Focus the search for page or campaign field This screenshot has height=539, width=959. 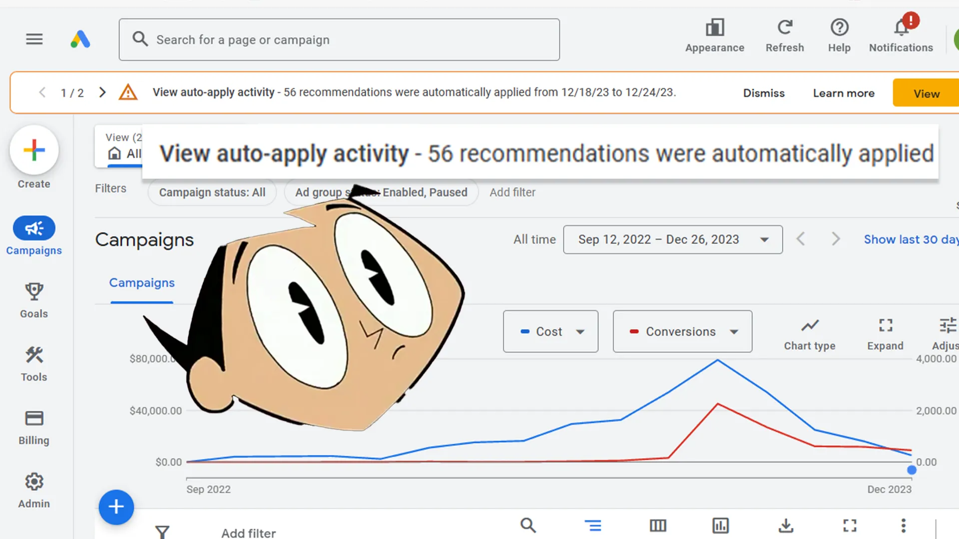(339, 39)
